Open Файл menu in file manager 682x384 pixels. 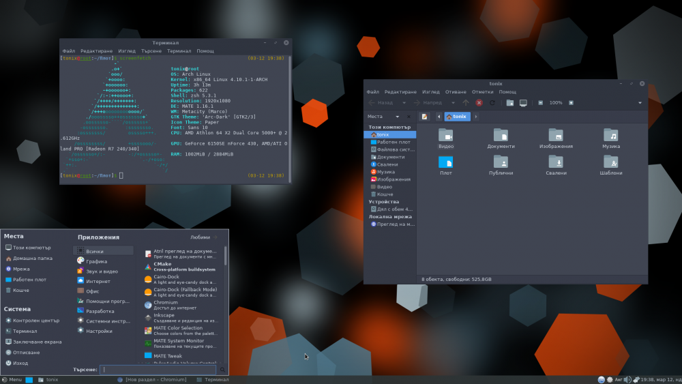(373, 92)
